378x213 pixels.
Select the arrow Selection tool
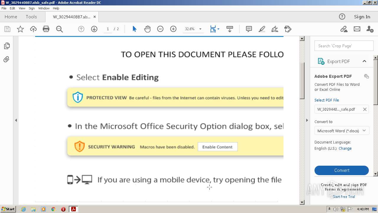[135, 29]
